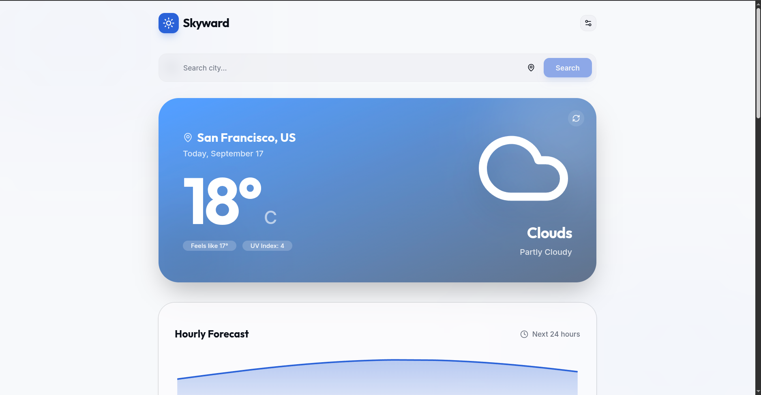Click the large cloud weather icon
This screenshot has width=761, height=395.
[523, 168]
